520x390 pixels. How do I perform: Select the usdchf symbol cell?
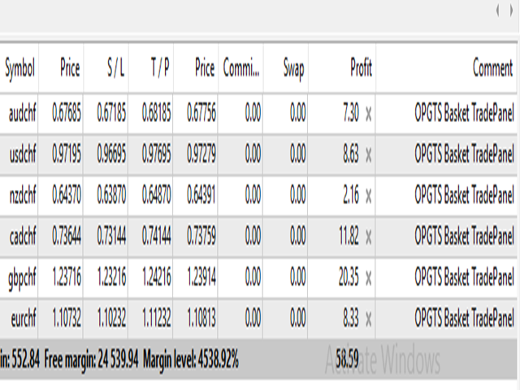[x=23, y=154]
